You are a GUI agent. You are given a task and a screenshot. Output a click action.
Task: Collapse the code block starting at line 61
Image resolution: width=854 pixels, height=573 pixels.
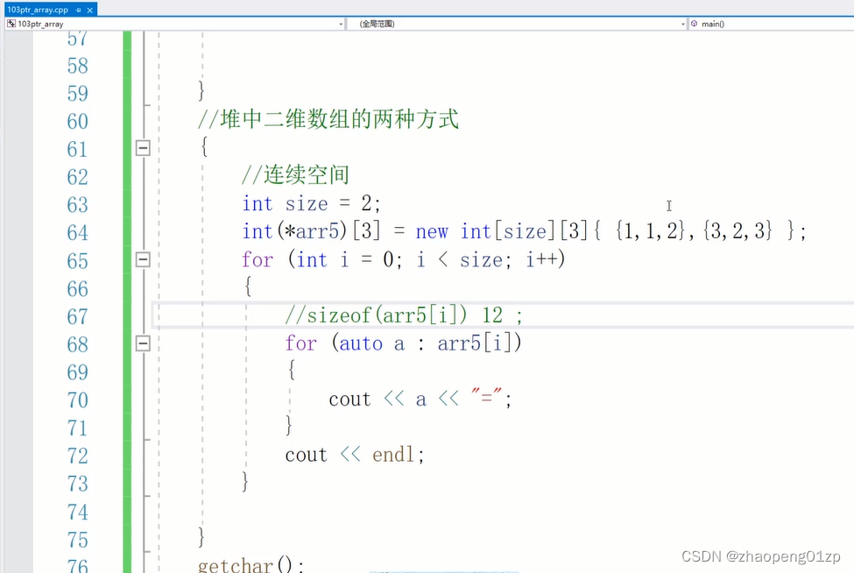click(142, 148)
